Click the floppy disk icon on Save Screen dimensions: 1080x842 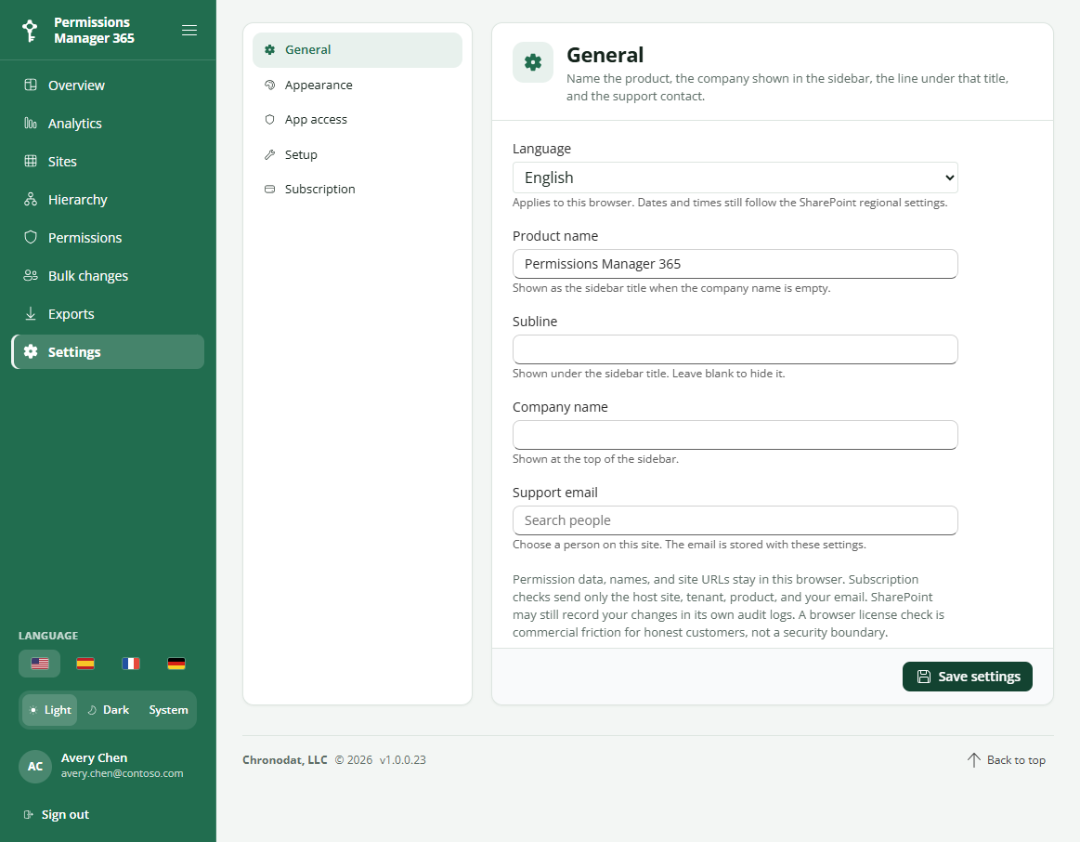924,677
